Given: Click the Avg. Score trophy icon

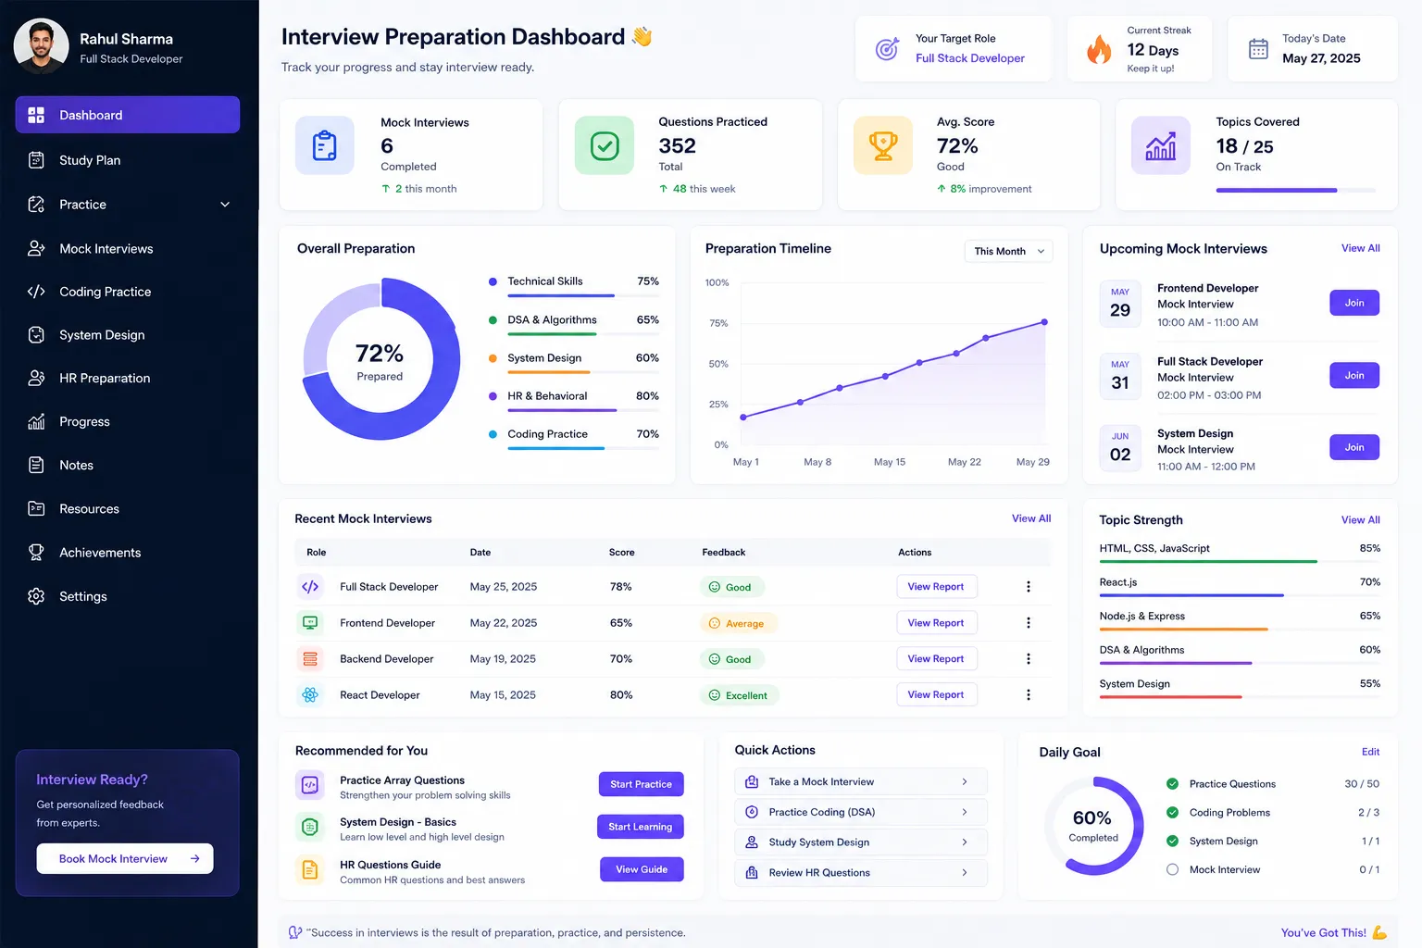Looking at the screenshot, I should (883, 145).
